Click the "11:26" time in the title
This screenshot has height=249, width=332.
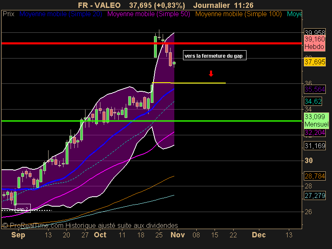coord(244,5)
